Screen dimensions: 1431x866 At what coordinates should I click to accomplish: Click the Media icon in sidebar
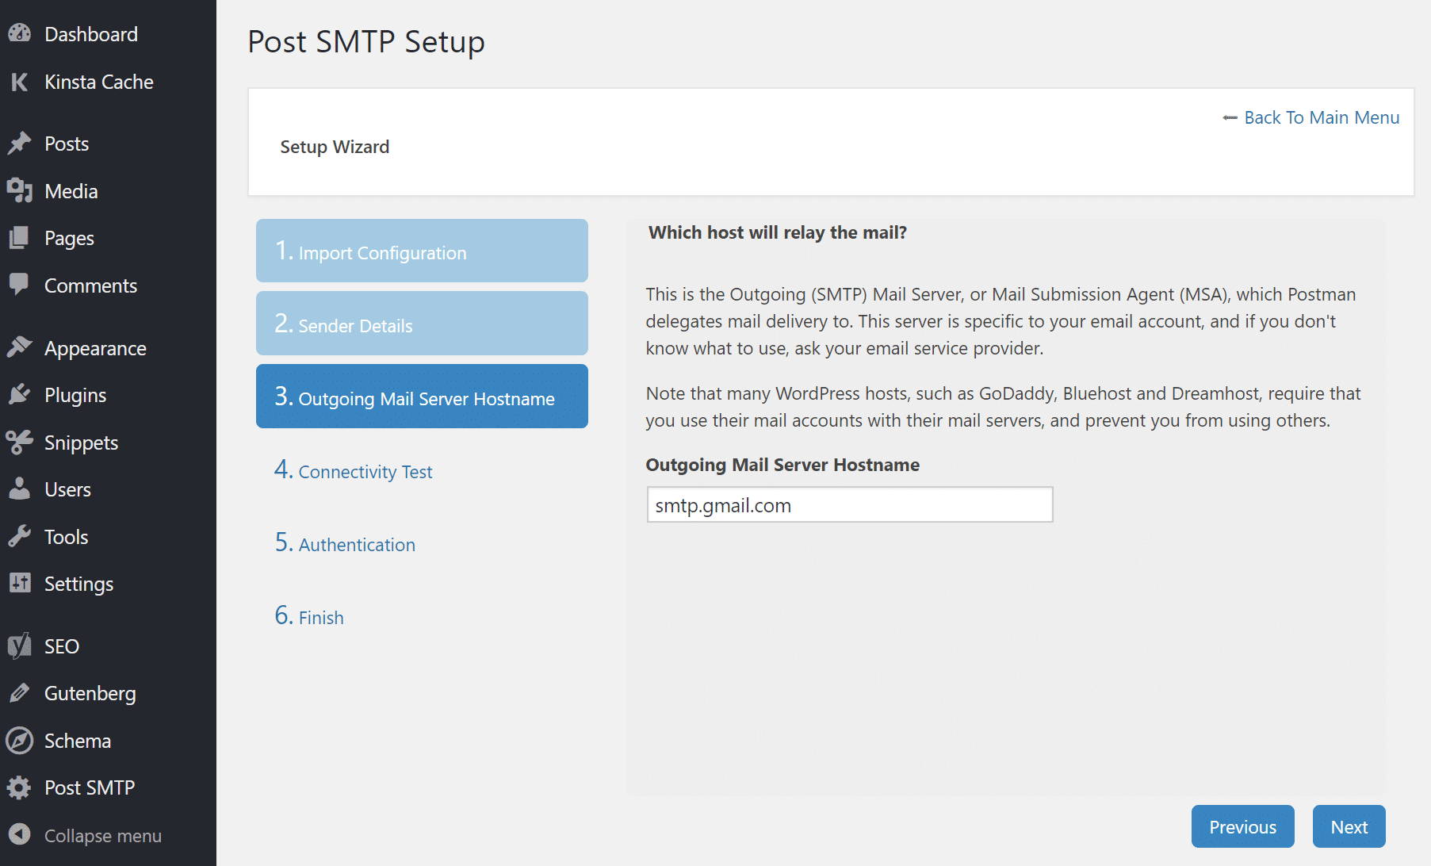20,191
